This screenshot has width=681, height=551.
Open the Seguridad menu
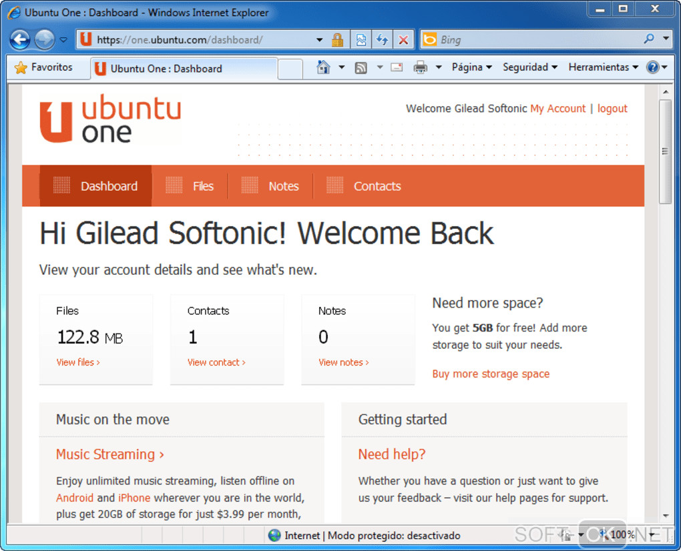coord(530,67)
